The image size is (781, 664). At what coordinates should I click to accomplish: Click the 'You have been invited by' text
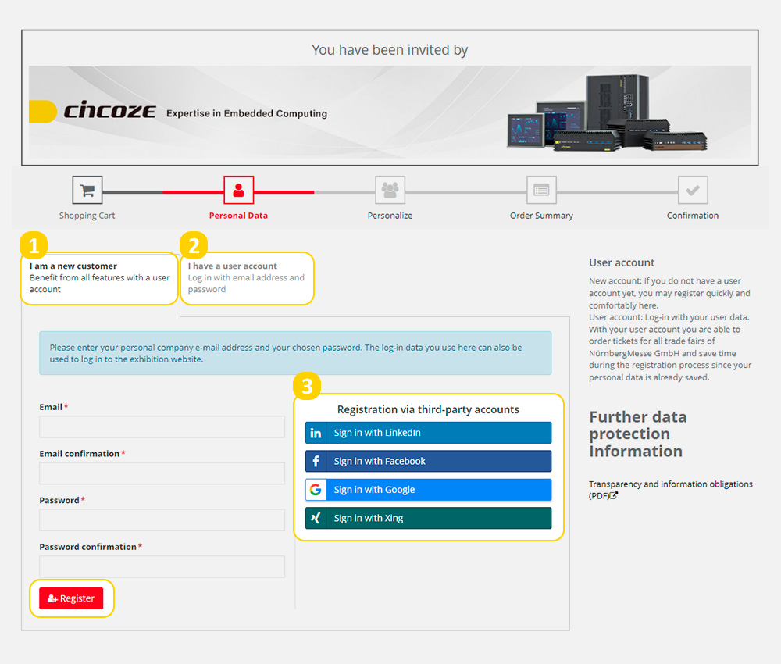[x=390, y=50]
